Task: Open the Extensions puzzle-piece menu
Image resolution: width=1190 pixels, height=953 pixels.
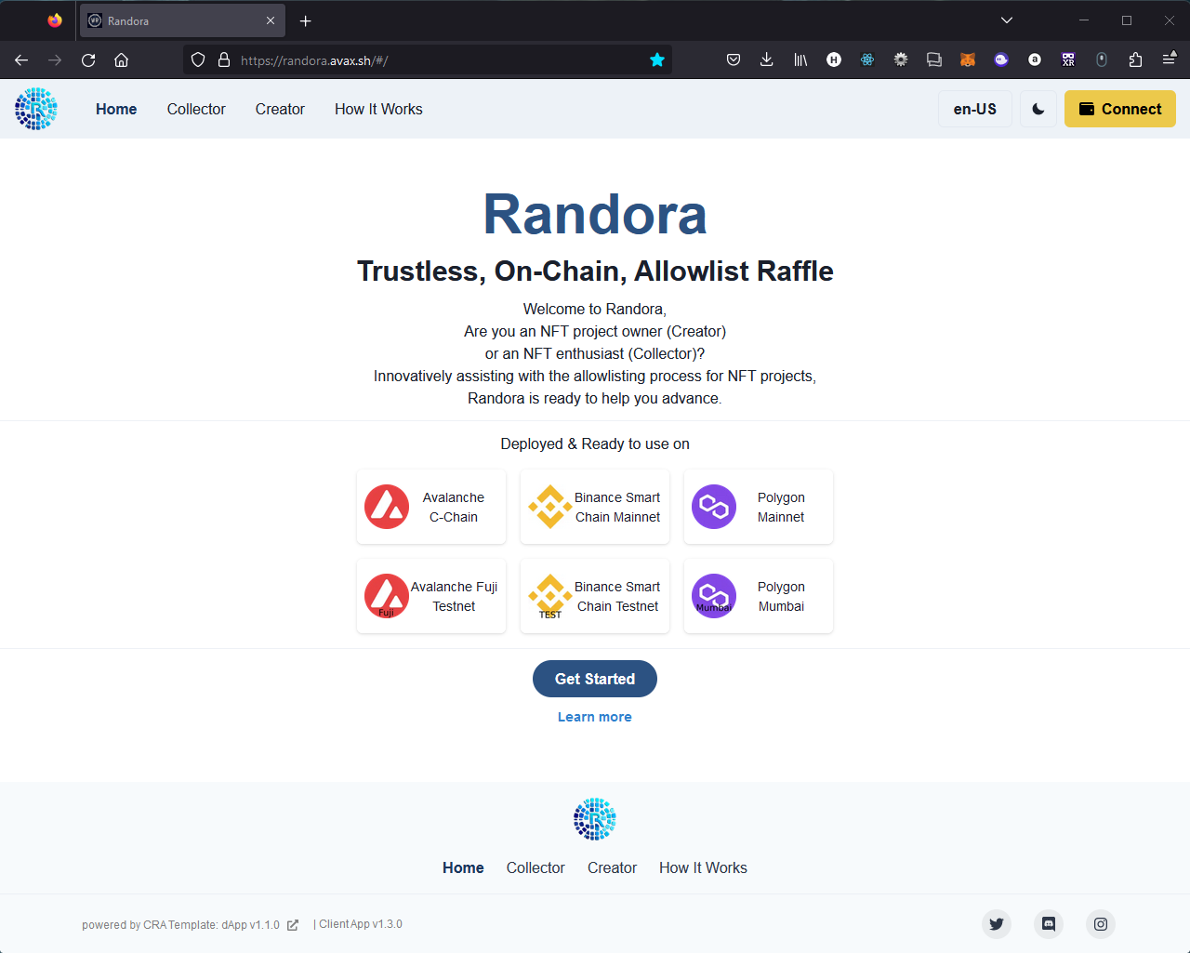Action: [x=1135, y=60]
